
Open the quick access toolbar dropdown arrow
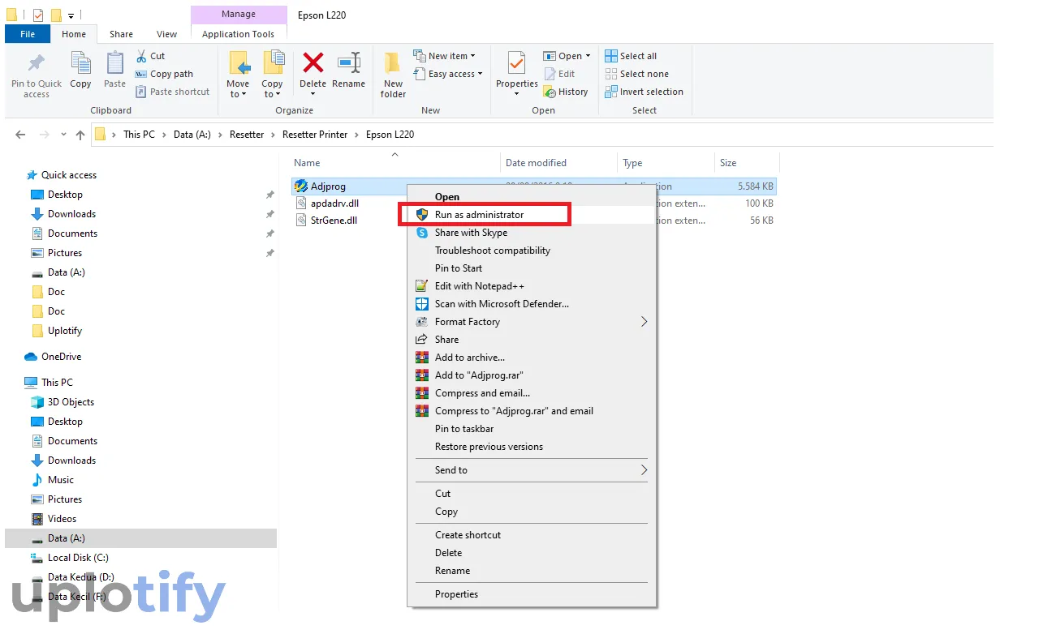pyautogui.click(x=71, y=15)
